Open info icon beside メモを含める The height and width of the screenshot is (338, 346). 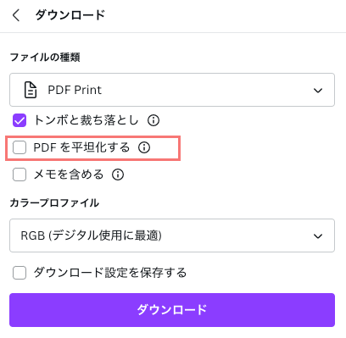118,175
